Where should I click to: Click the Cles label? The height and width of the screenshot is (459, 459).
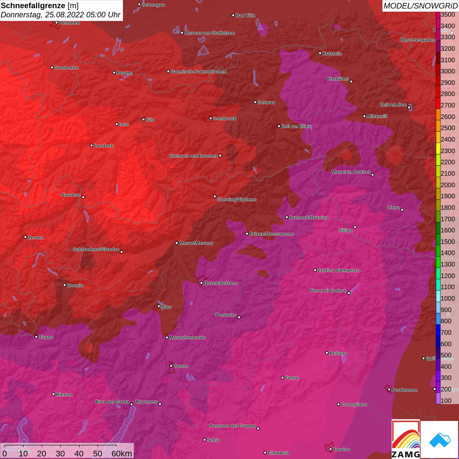coord(166,307)
